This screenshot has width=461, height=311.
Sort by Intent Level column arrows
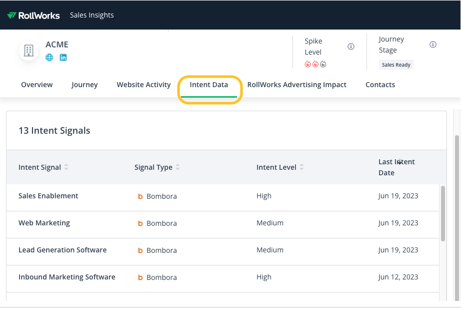(x=302, y=167)
